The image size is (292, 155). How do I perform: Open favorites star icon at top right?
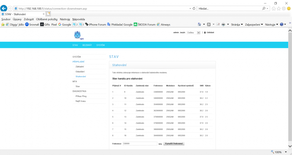point(279,8)
